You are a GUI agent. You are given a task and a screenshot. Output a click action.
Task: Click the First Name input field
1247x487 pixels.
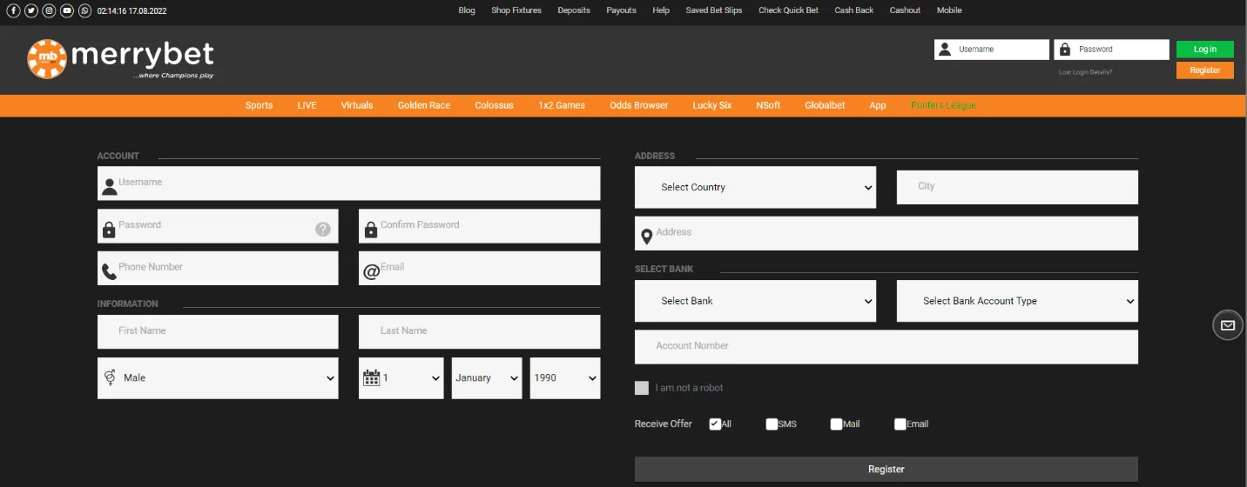[x=218, y=331]
